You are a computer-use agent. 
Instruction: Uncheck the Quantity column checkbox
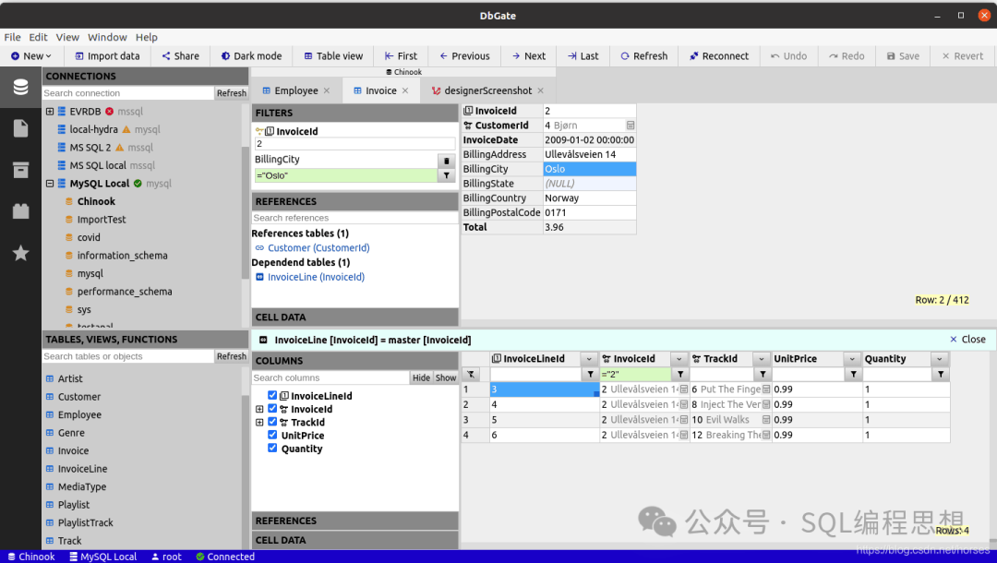click(x=272, y=448)
